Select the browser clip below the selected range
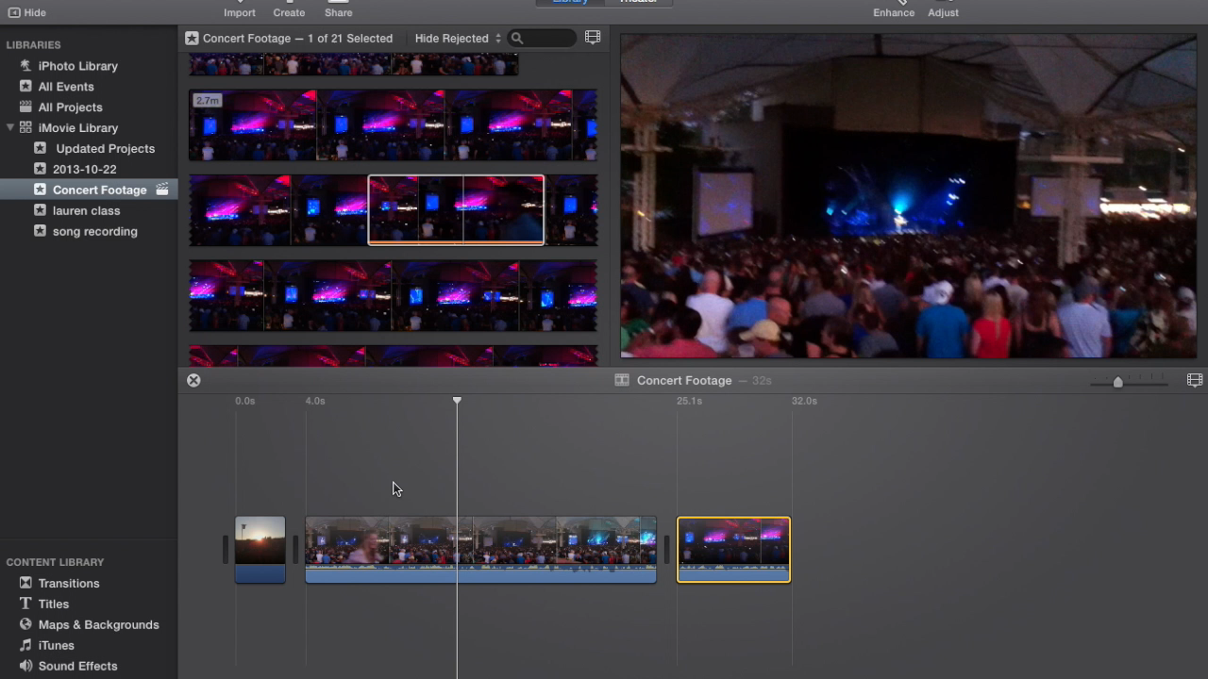Image resolution: width=1208 pixels, height=679 pixels. click(x=393, y=296)
